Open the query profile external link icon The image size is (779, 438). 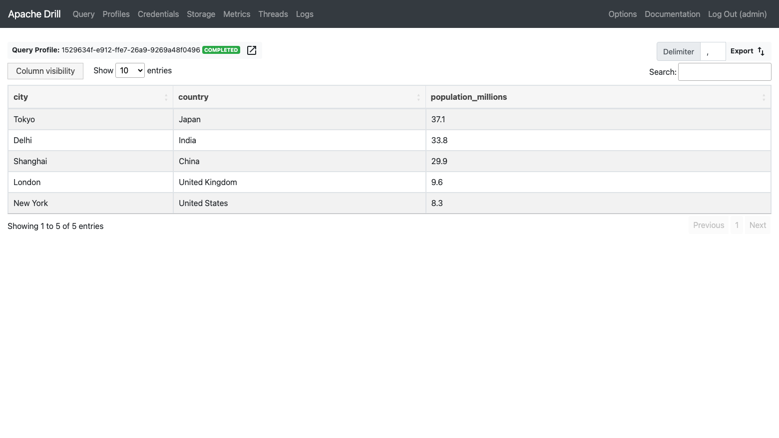[x=252, y=50]
